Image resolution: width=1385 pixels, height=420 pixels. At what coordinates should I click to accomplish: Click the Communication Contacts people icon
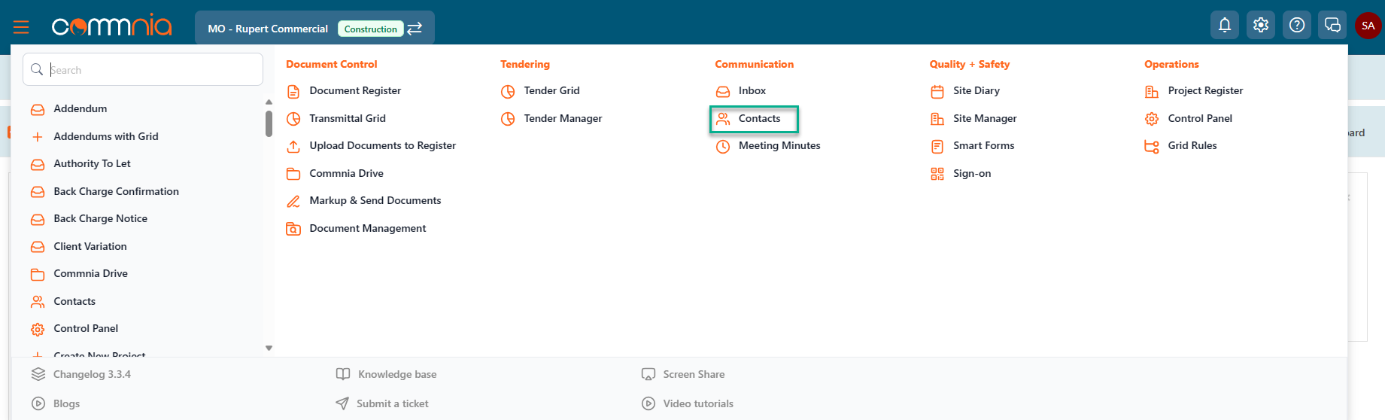pos(723,119)
